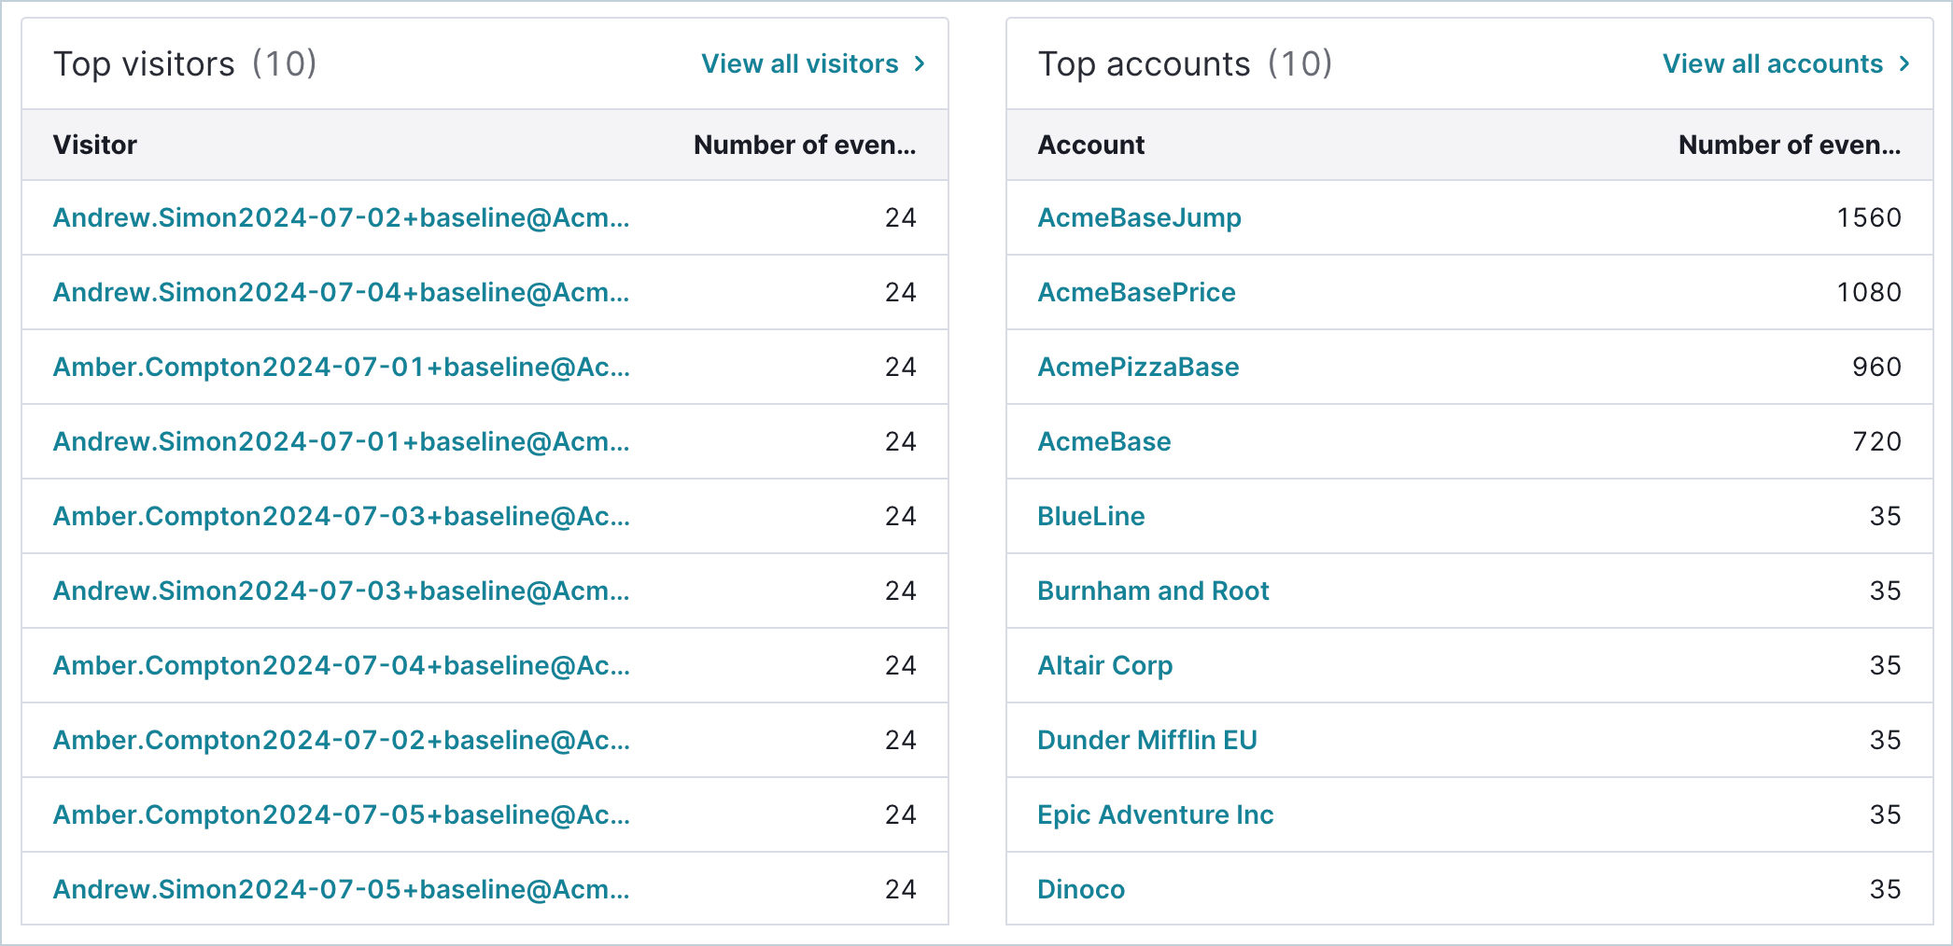Open visitor Amber.Compton2024-07-02+baseline
The image size is (1953, 946).
tap(342, 740)
